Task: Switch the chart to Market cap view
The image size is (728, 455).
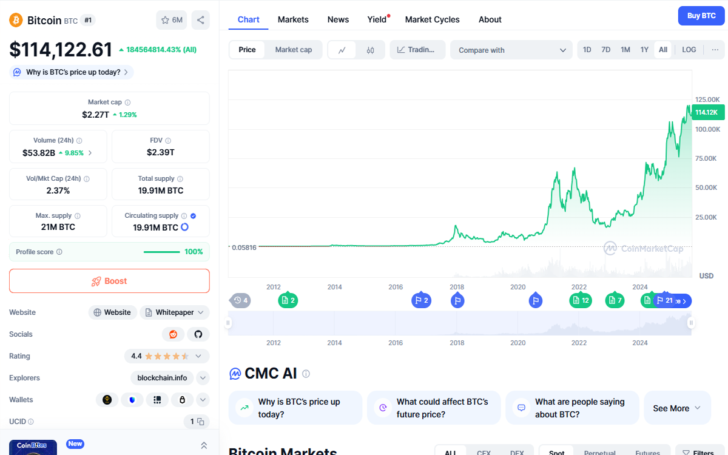Action: tap(294, 50)
